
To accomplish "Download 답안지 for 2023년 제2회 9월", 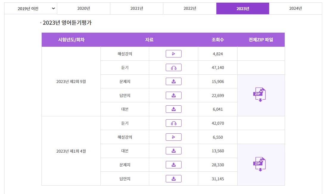I will click(x=173, y=96).
